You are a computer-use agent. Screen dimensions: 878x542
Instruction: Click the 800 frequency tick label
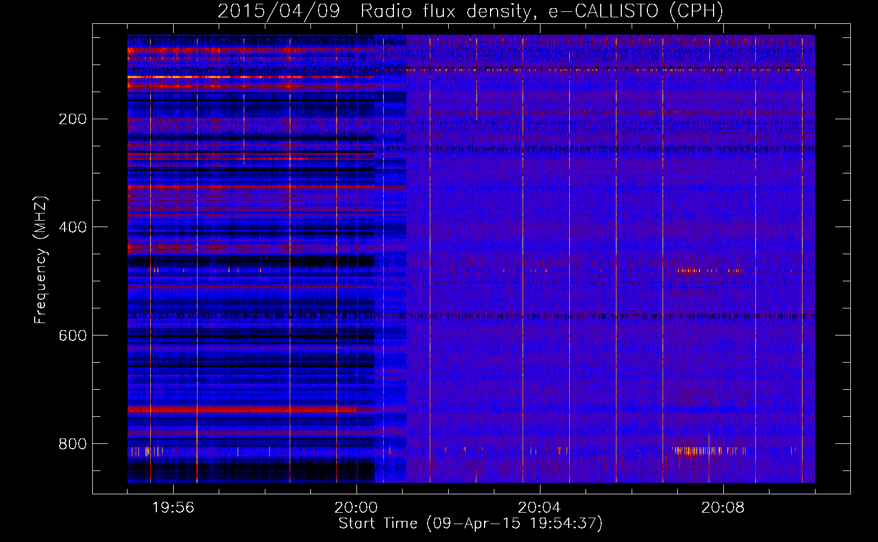[x=73, y=444]
